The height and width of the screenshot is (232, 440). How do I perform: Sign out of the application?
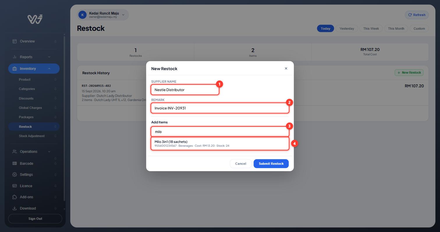tap(35, 219)
